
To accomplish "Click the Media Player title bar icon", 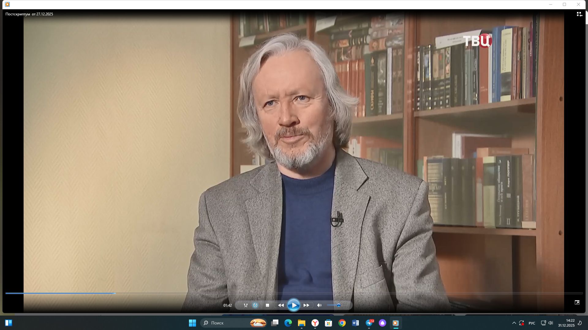I will (7, 4).
